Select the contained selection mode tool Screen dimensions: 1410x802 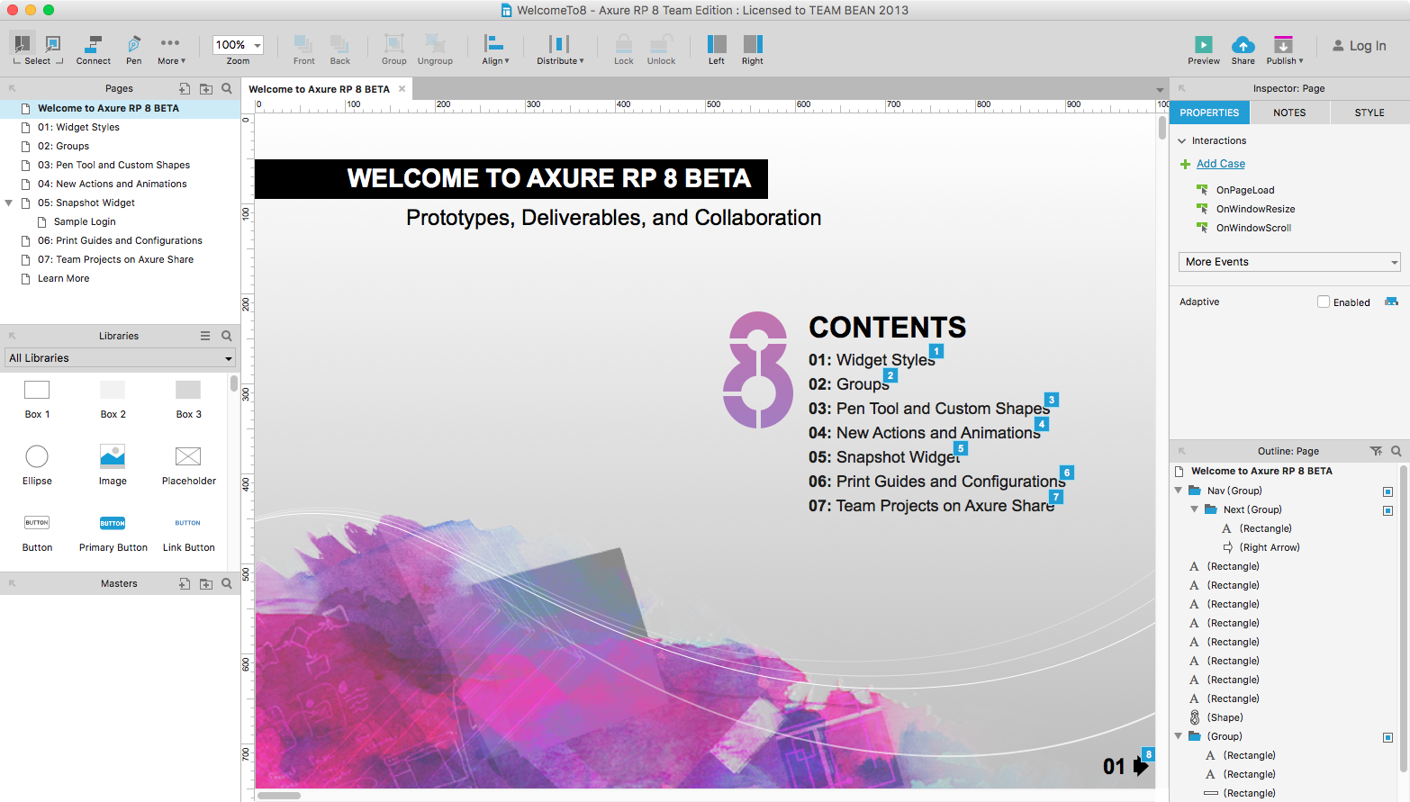[53, 43]
